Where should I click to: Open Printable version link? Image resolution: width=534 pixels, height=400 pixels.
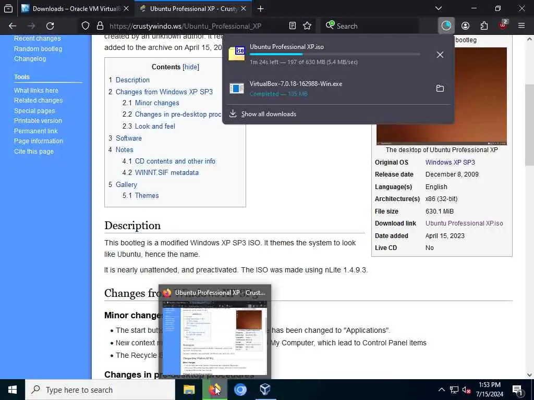(x=38, y=121)
